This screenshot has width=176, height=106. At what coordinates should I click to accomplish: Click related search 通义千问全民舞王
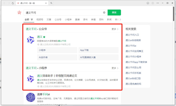[x=134, y=51]
